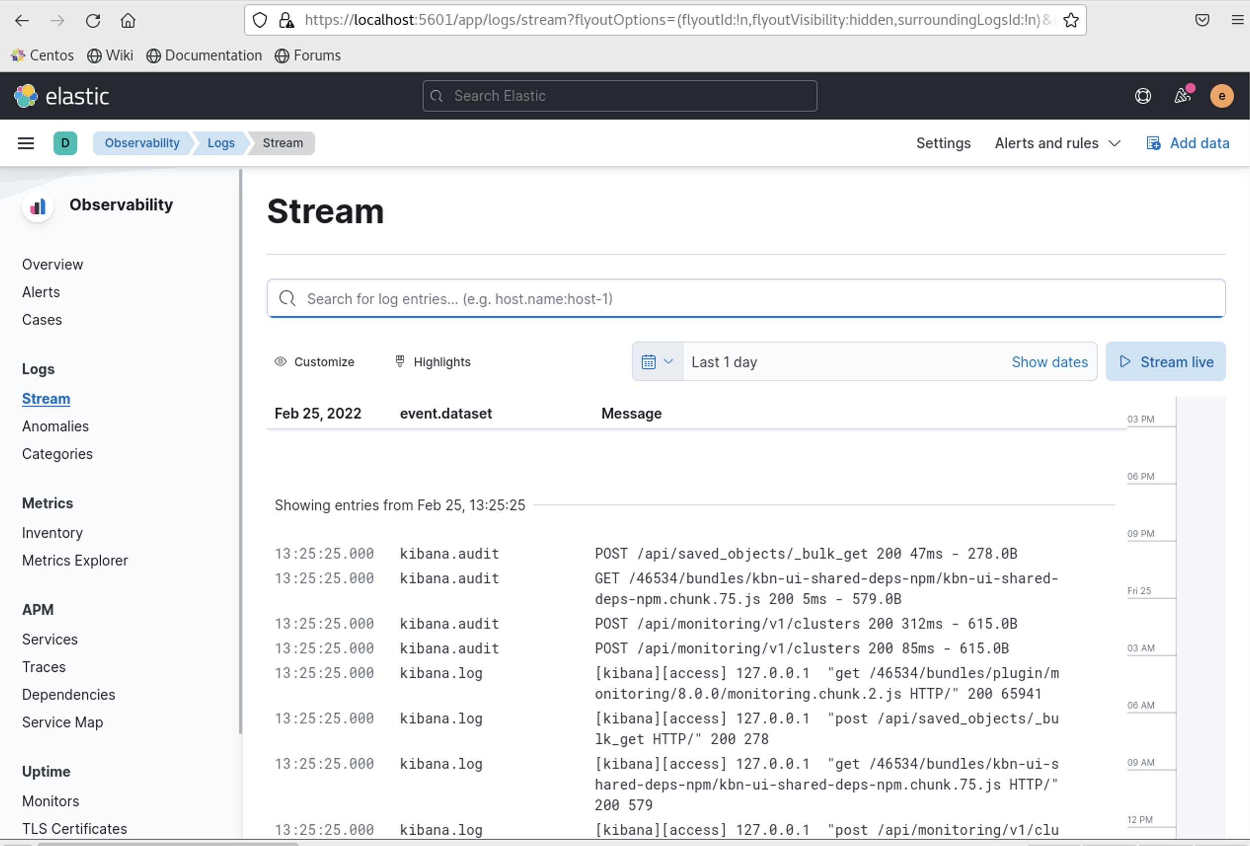1250x846 pixels.
Task: Start Stream live
Action: tap(1165, 362)
